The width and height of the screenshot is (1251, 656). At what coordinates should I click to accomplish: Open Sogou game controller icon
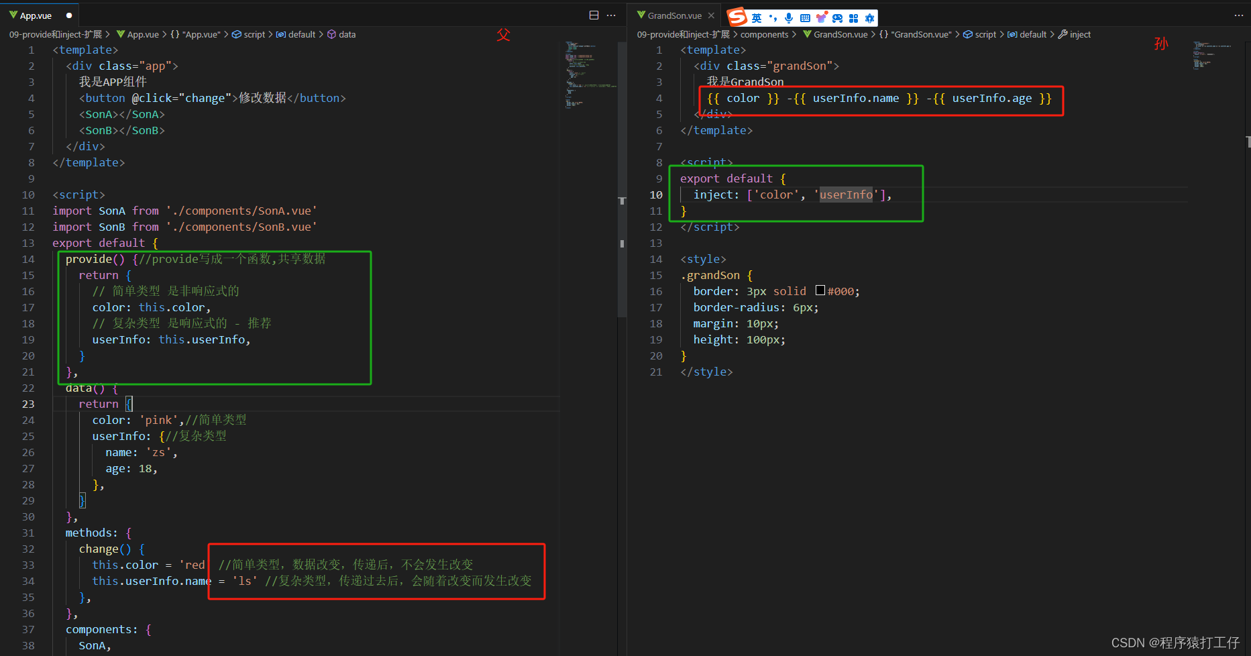point(837,18)
